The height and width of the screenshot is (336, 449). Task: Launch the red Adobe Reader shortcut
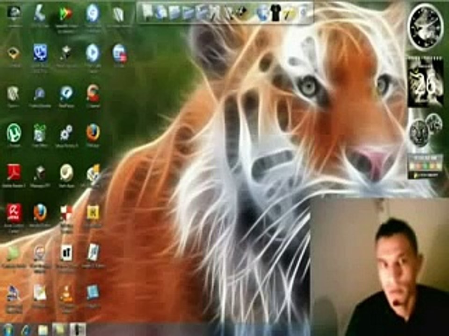click(14, 172)
